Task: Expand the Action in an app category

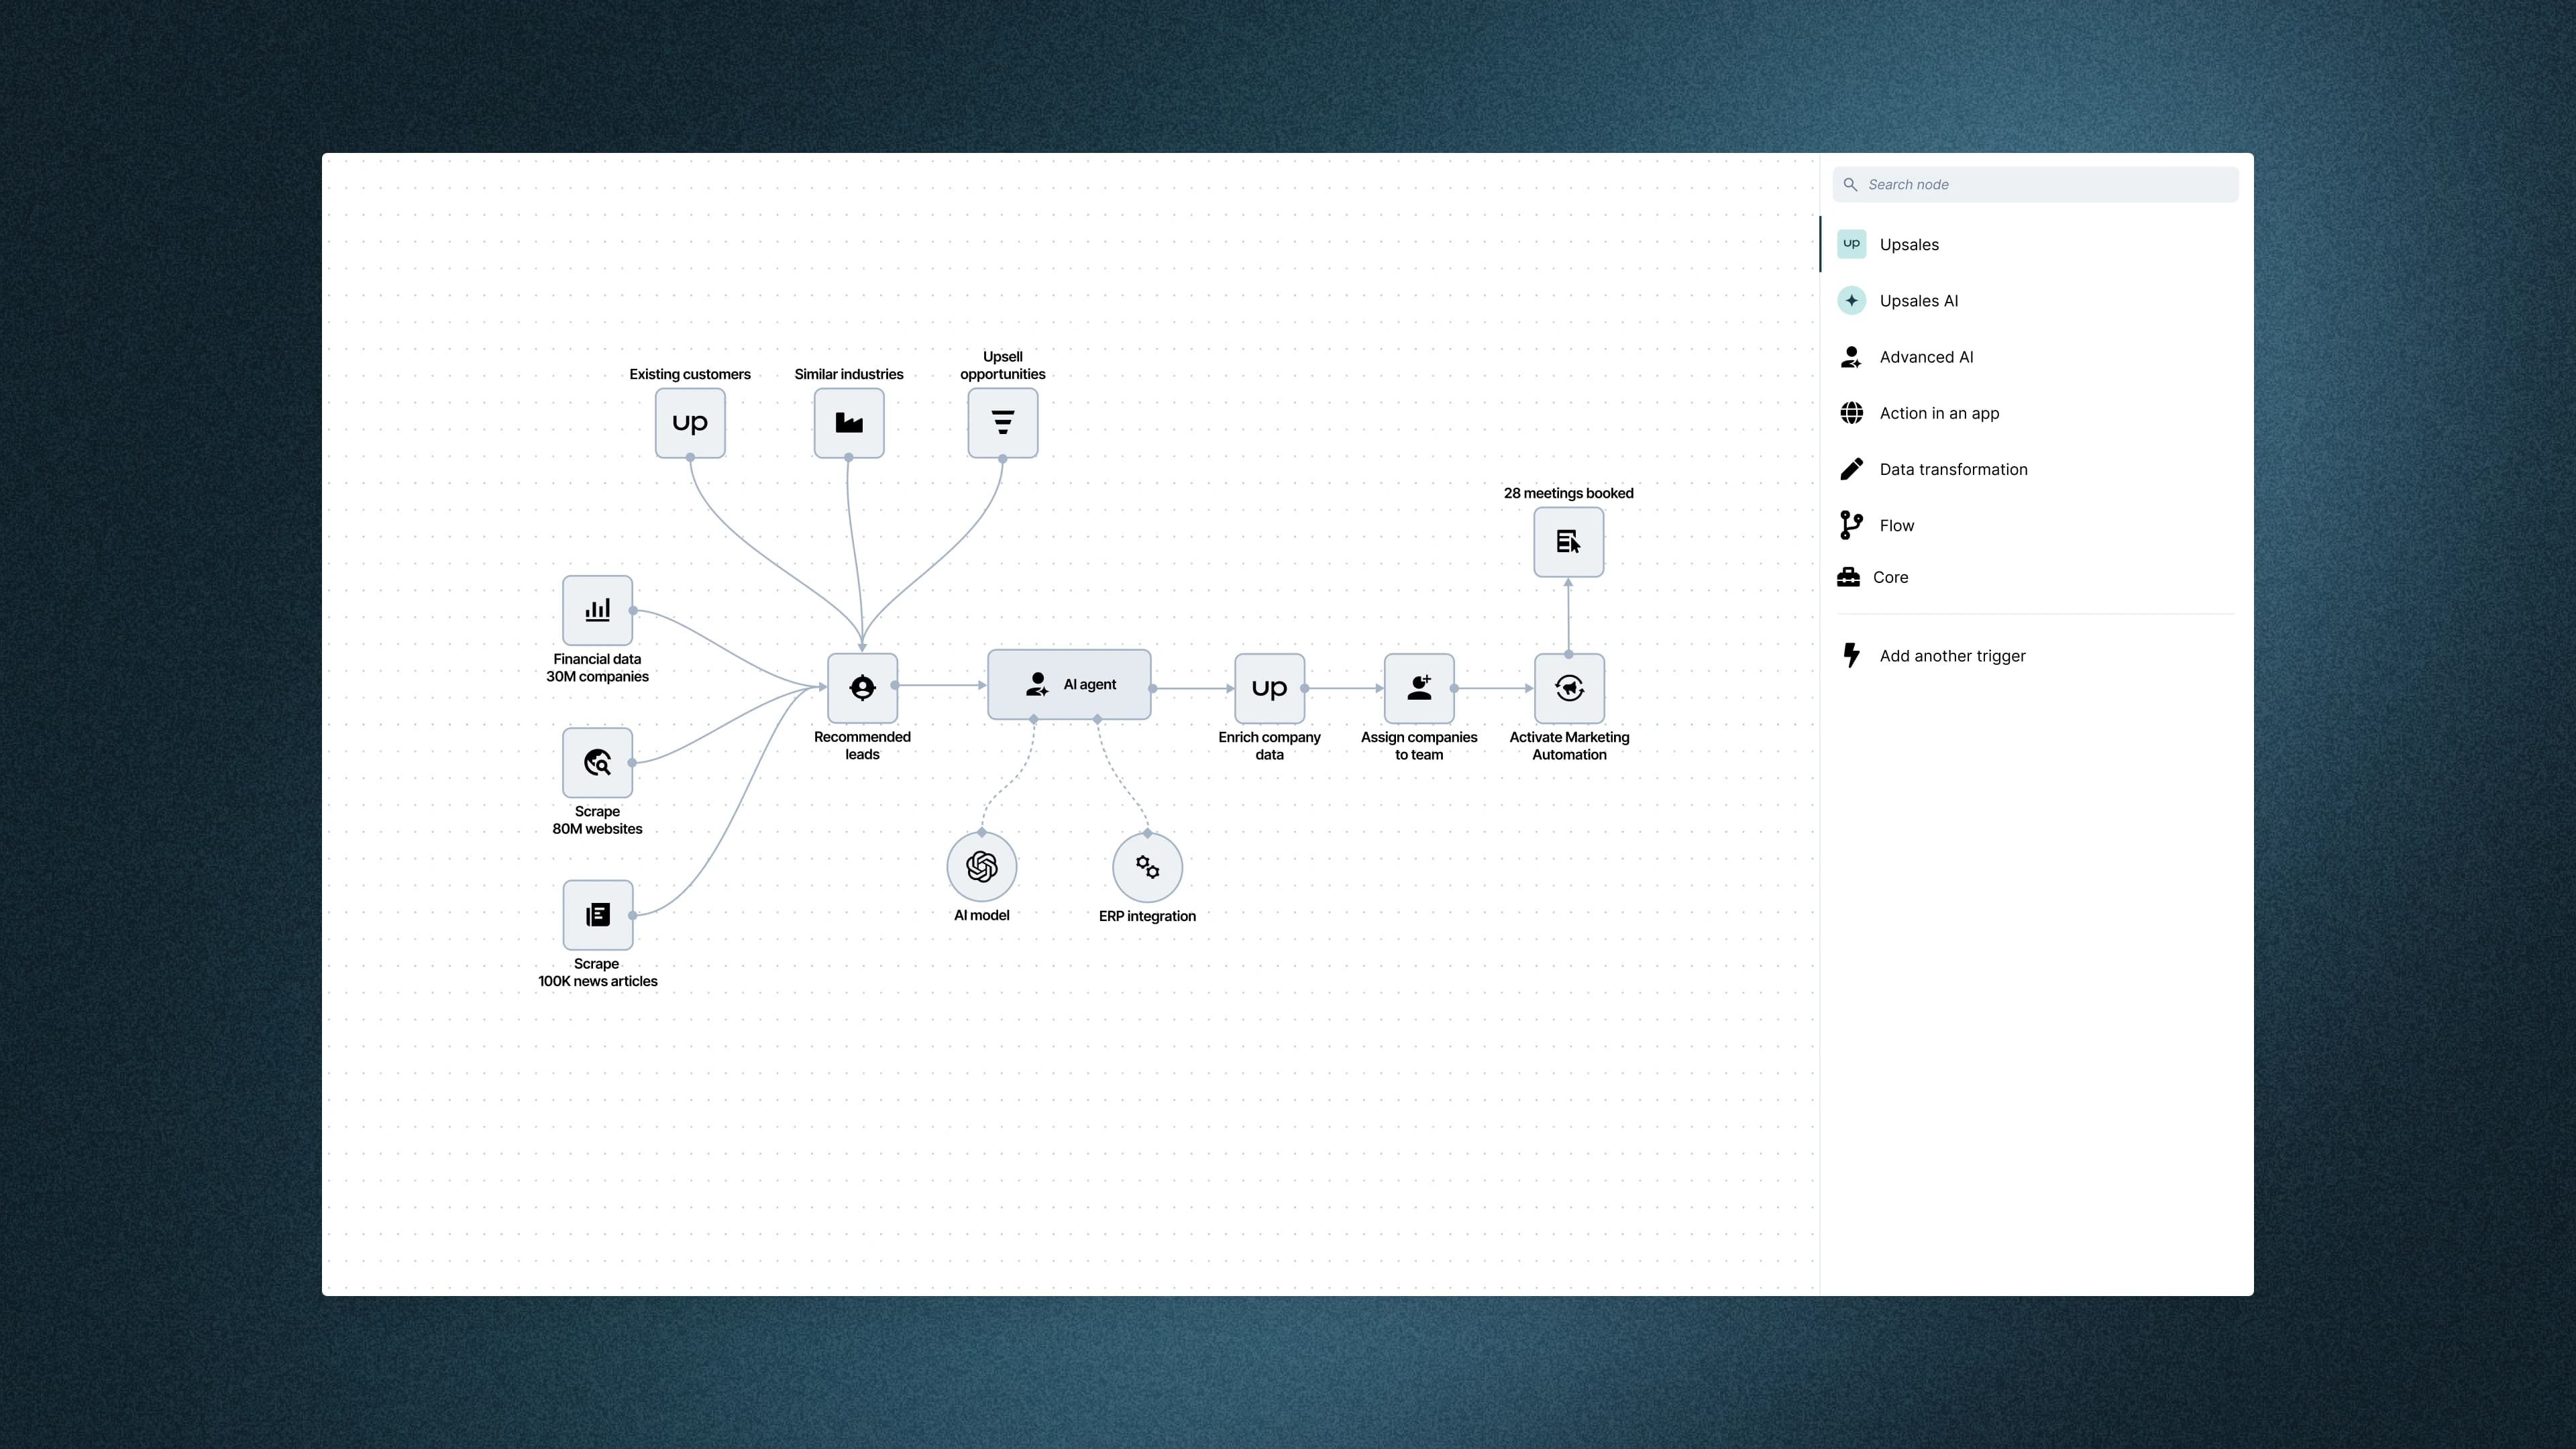Action: click(1938, 413)
